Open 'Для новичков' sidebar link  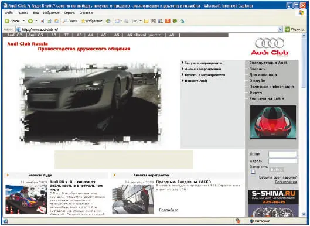(263, 75)
